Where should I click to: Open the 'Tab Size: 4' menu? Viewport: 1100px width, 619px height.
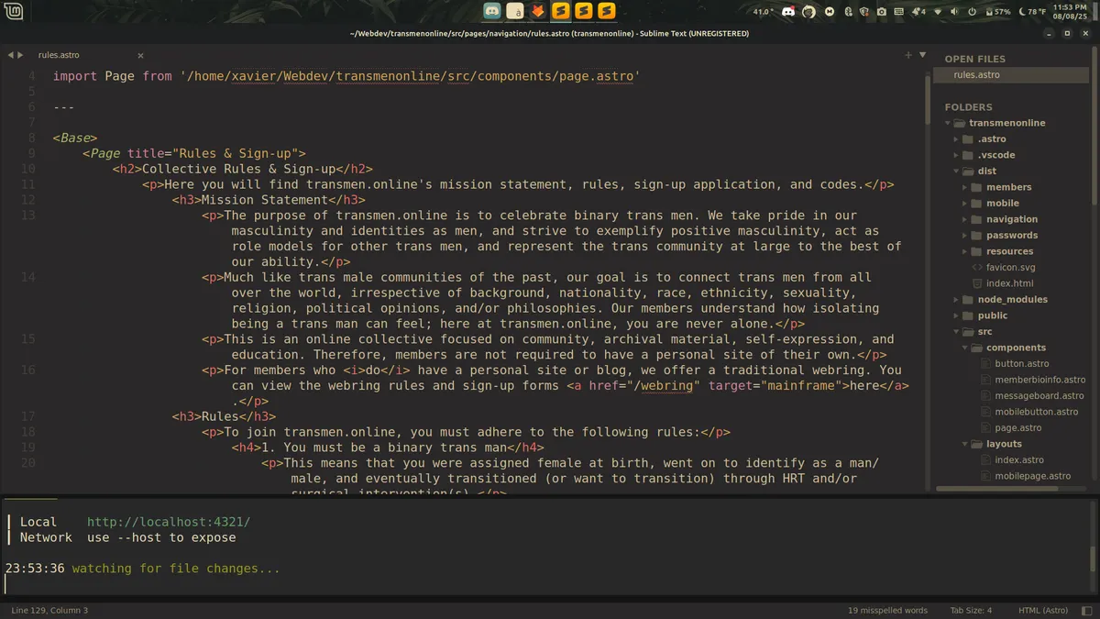971,610
